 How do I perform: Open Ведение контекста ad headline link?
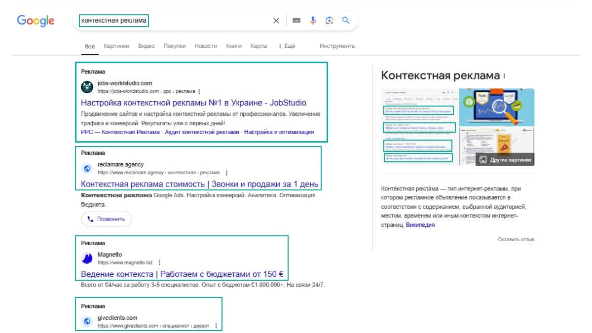(182, 274)
